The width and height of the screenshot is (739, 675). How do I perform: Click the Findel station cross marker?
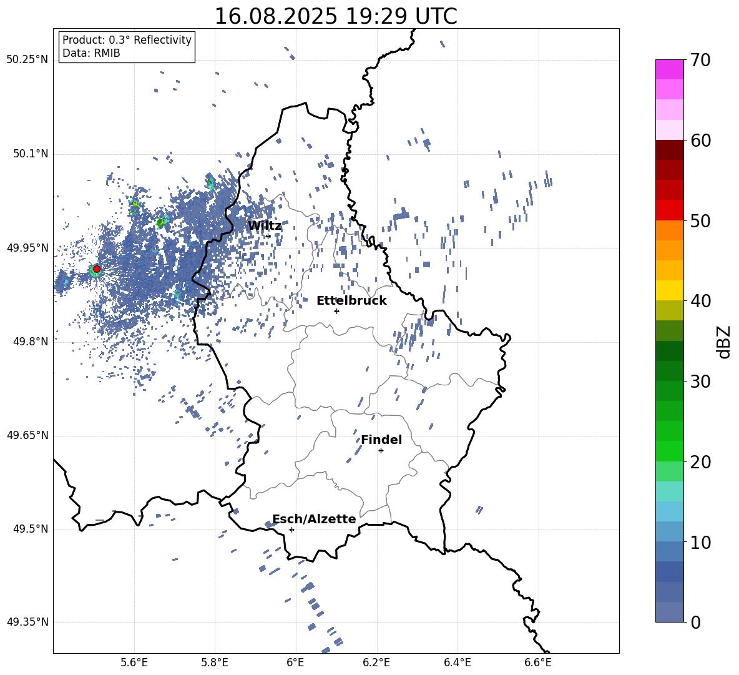(381, 451)
